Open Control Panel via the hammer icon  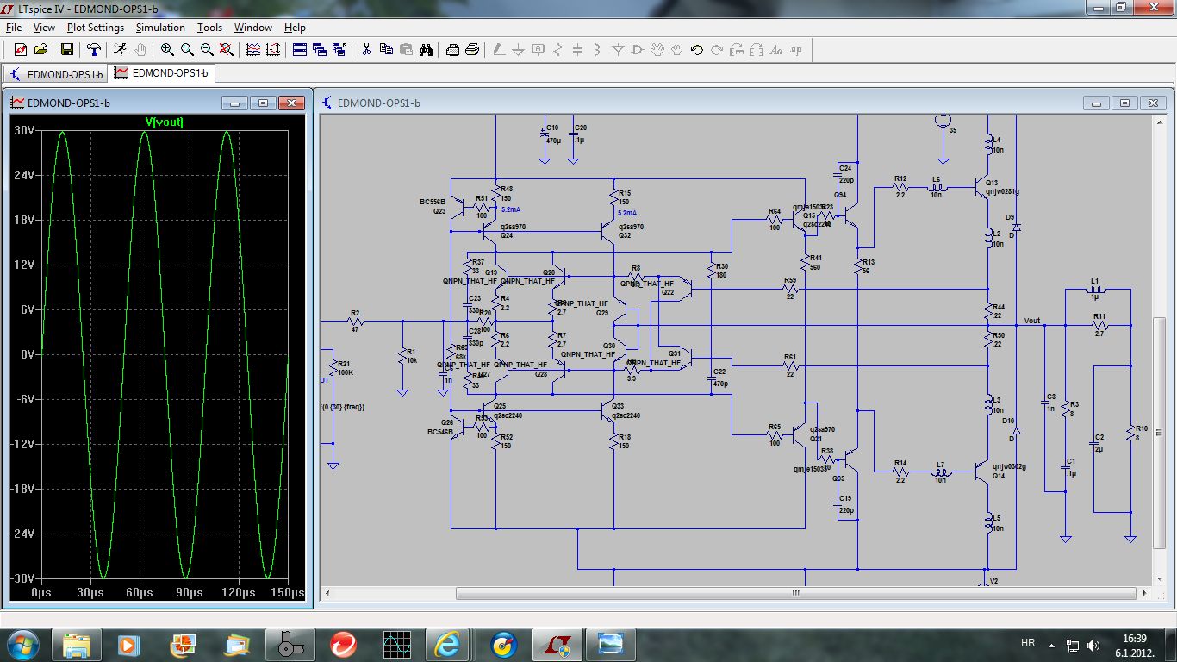(93, 50)
